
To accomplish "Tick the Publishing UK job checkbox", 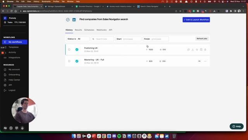I will coord(69,49).
